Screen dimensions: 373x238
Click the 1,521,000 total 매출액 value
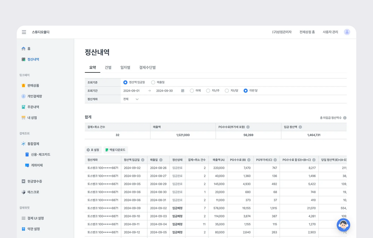click(x=183, y=135)
